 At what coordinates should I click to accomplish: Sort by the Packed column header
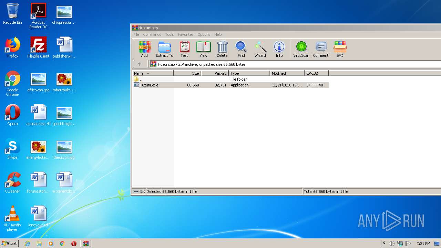pos(215,73)
